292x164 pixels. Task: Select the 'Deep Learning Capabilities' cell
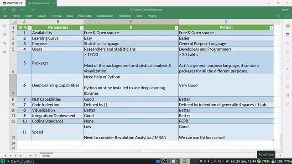pos(58,85)
